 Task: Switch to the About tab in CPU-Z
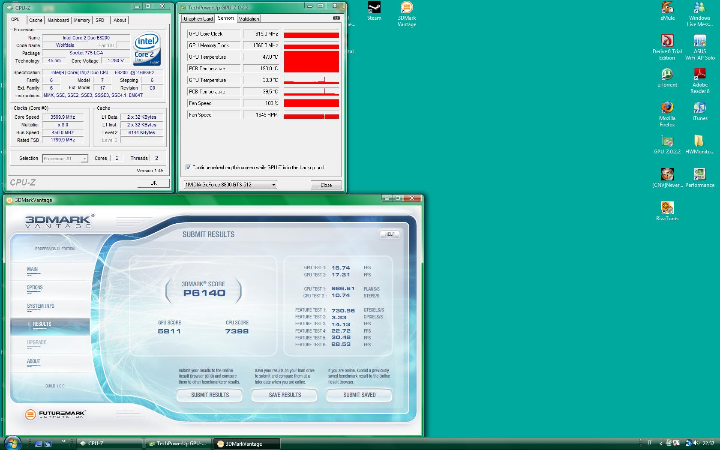[x=120, y=20]
